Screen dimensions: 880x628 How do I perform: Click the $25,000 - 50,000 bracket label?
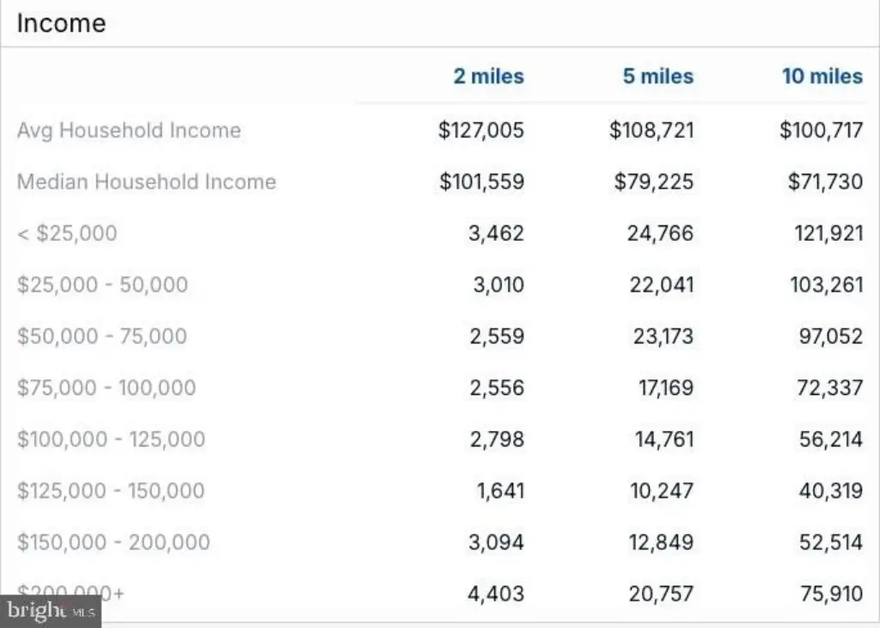pyautogui.click(x=103, y=285)
